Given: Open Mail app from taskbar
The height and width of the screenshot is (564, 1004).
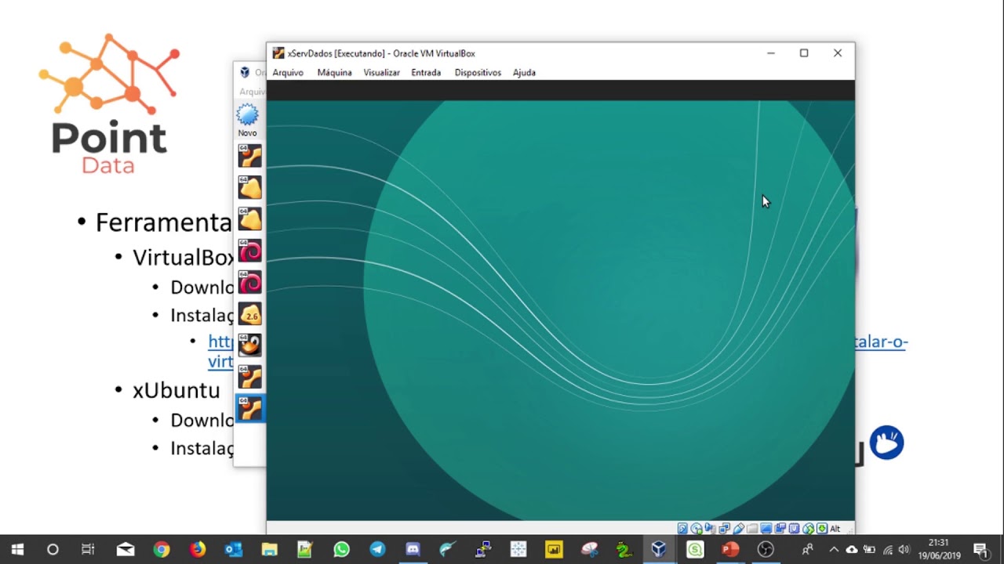Looking at the screenshot, I should (x=125, y=549).
